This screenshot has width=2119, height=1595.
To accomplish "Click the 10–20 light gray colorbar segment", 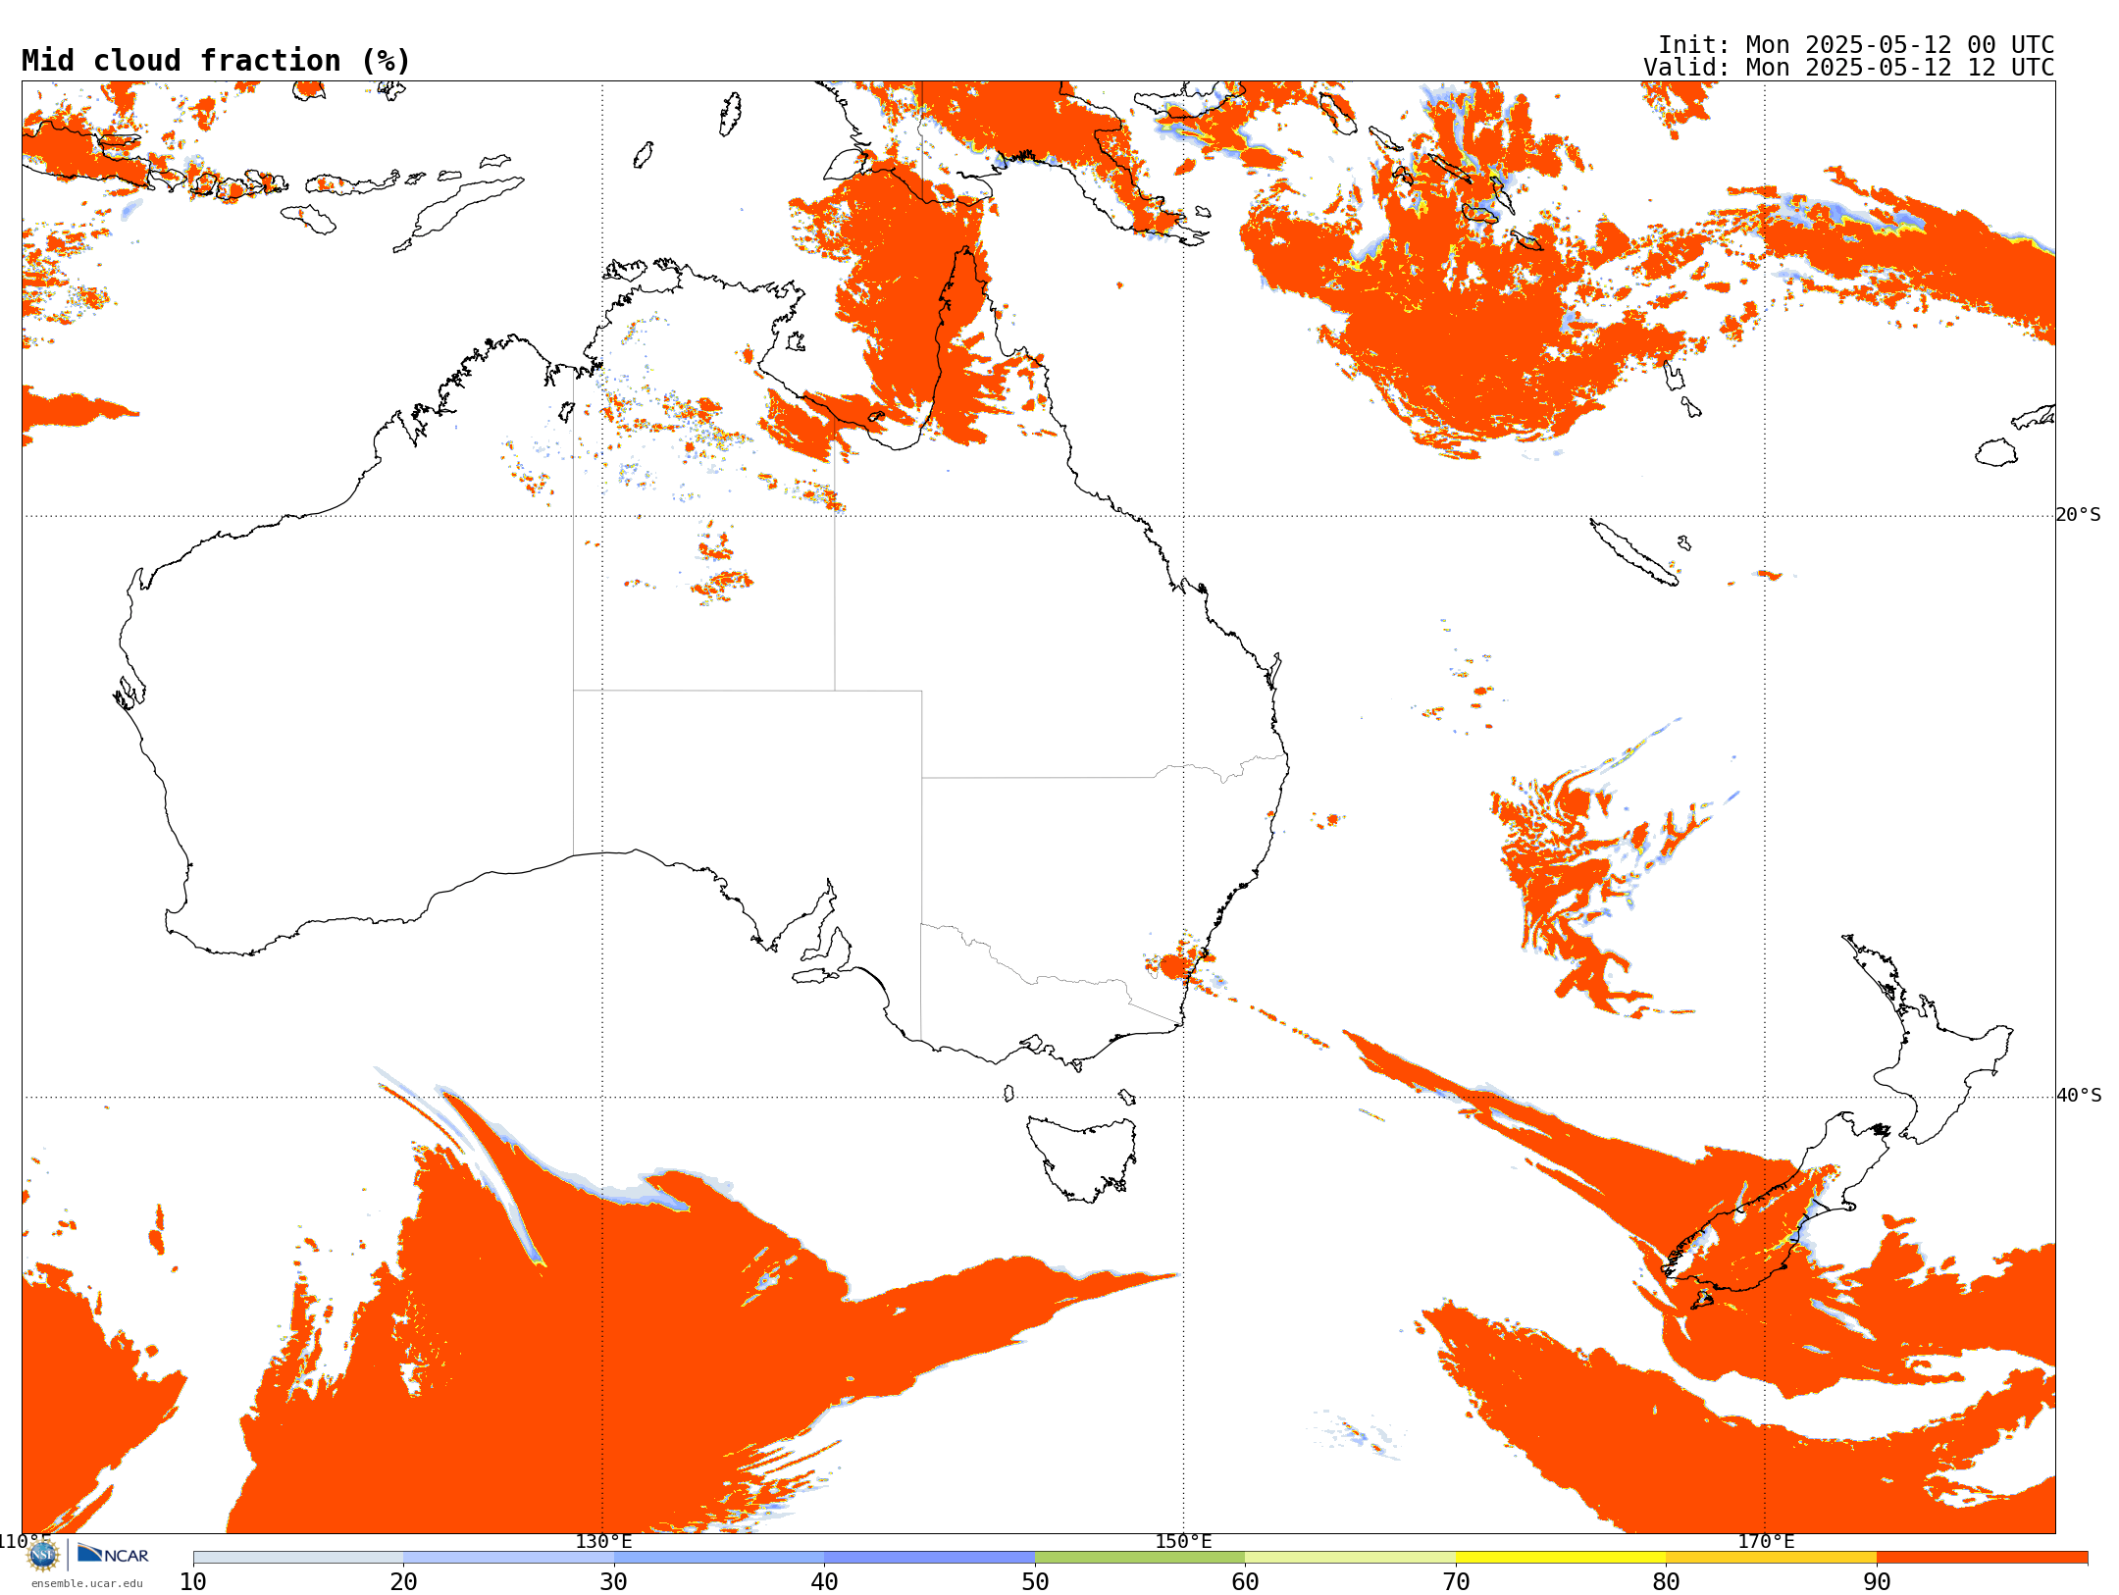I will 298,1557.
